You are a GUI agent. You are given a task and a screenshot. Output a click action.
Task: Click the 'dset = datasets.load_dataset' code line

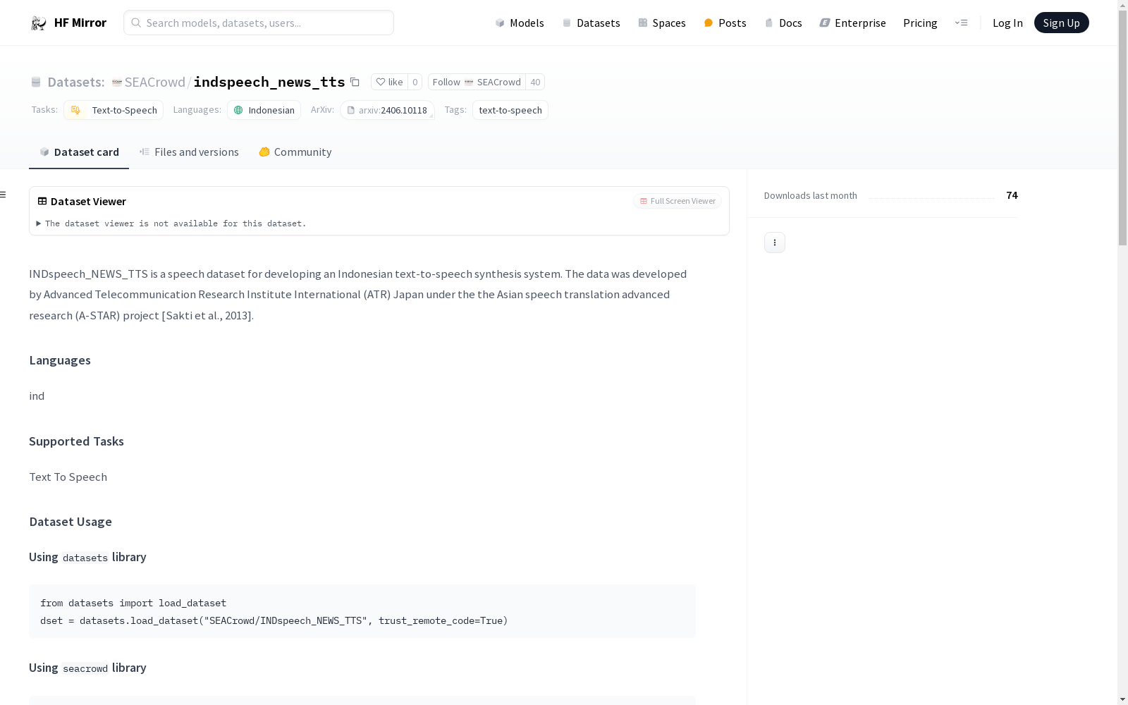tap(274, 620)
